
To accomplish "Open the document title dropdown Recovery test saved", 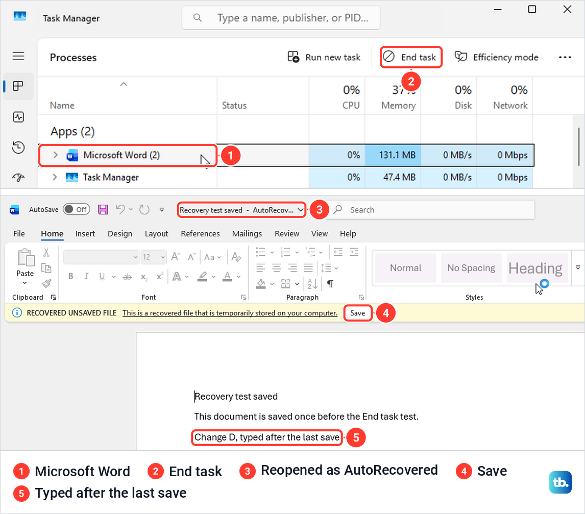I will pos(241,210).
